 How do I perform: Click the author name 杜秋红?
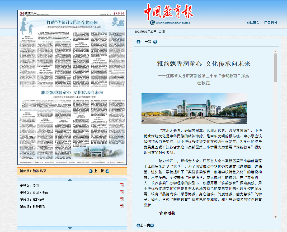[x=204, y=83]
